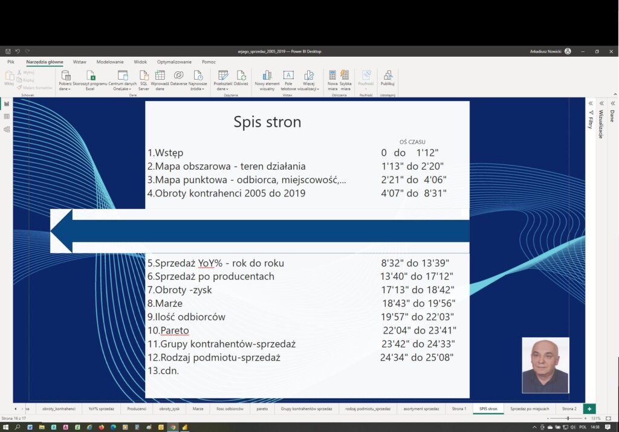This screenshot has width=619, height=432.
Task: Switch to the Producenci page tab
Action: 137,409
